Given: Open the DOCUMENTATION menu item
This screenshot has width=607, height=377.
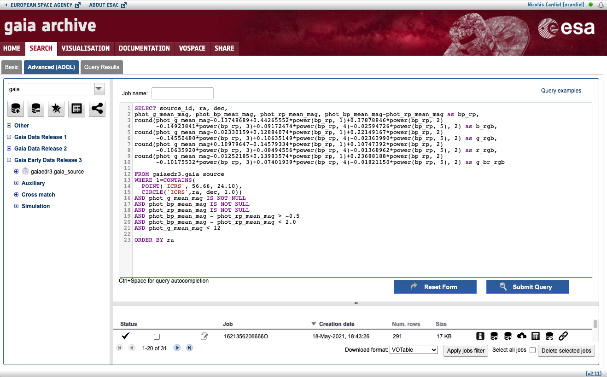Looking at the screenshot, I should (144, 48).
